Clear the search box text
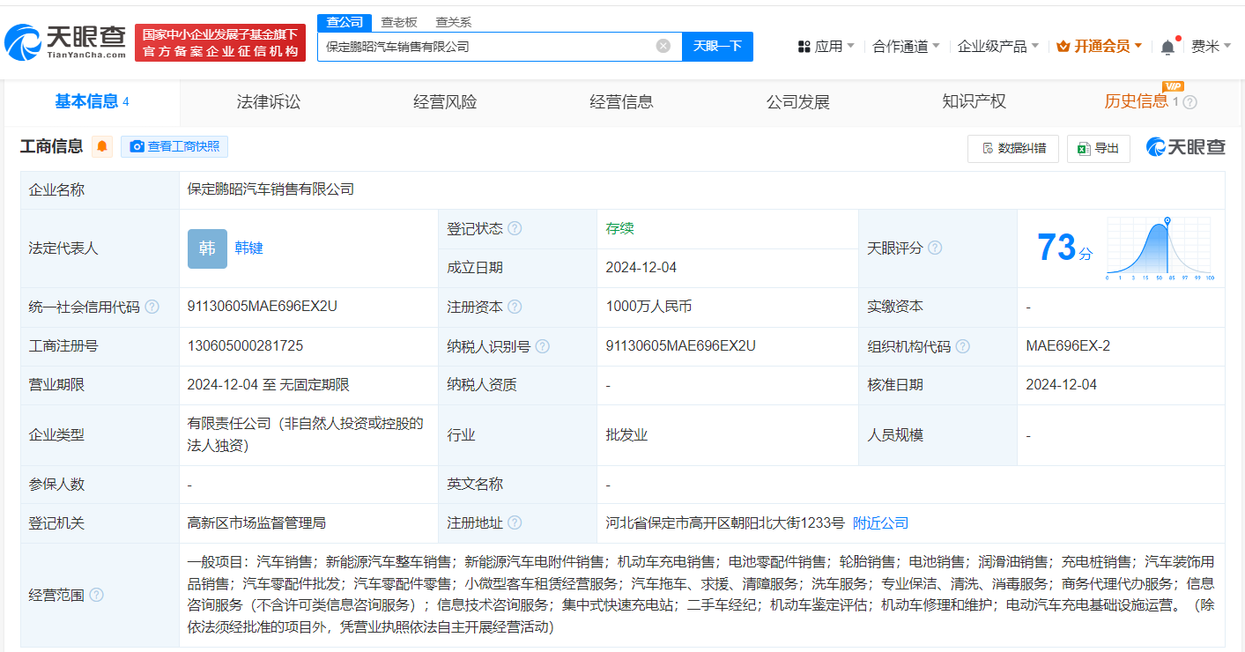This screenshot has height=652, width=1245. point(663,46)
